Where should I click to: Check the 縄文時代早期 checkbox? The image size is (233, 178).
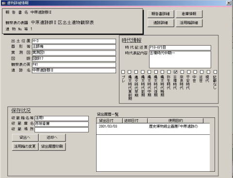point(136,72)
